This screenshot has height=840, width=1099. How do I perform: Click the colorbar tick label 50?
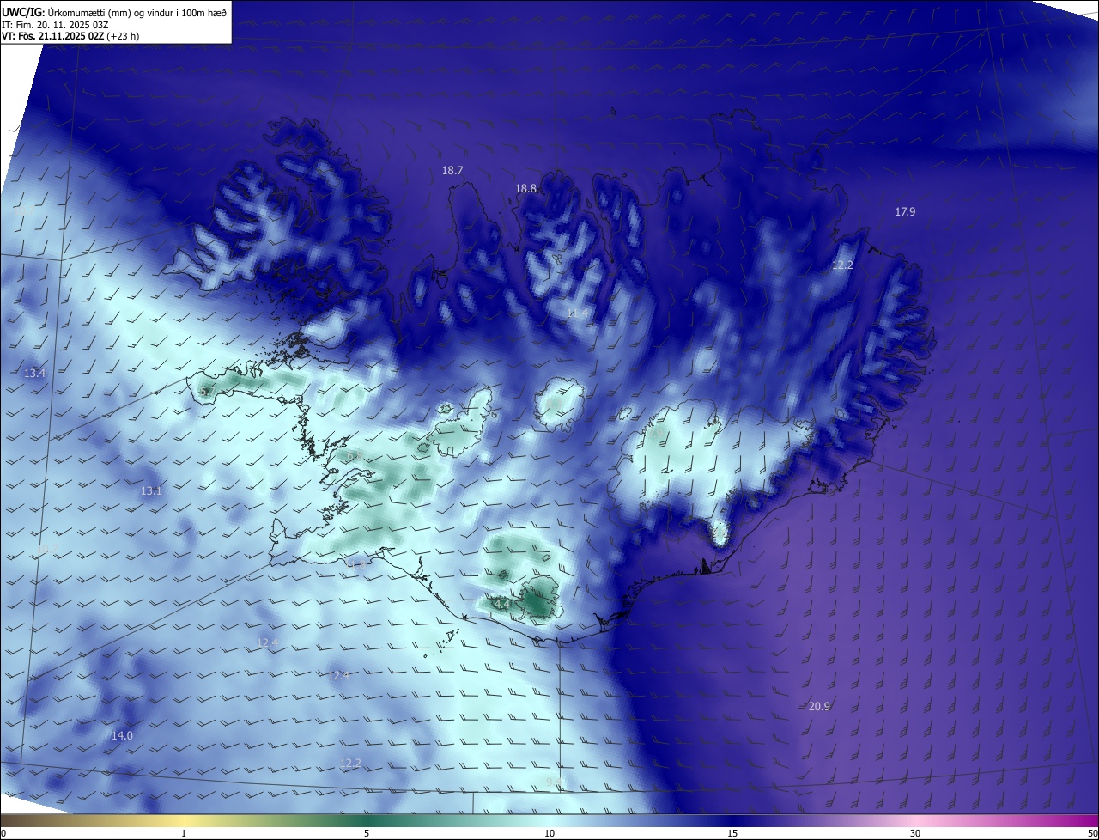[1092, 833]
